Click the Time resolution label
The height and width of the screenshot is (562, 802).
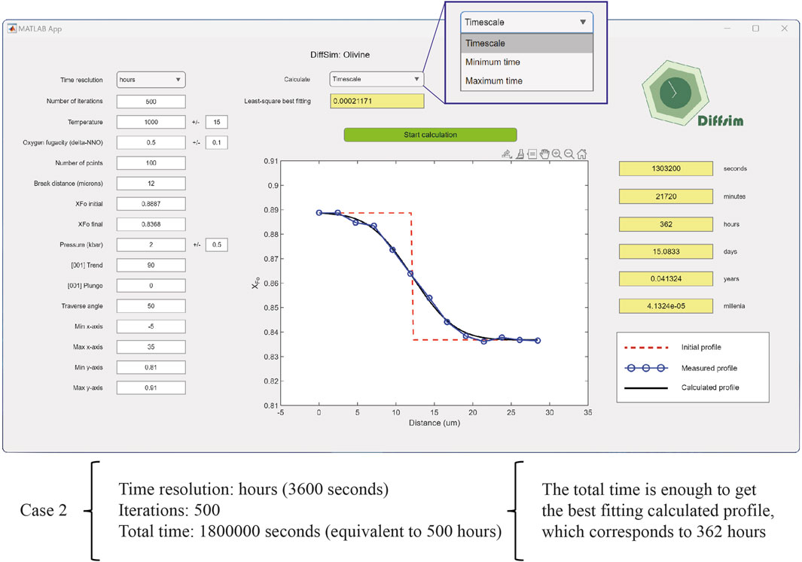(x=81, y=81)
